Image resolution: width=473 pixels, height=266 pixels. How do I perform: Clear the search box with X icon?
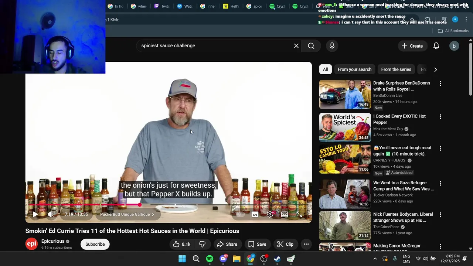pyautogui.click(x=296, y=46)
